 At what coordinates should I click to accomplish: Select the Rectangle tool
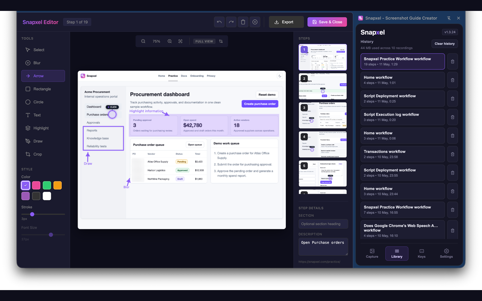(x=43, y=89)
